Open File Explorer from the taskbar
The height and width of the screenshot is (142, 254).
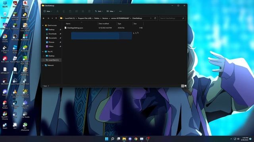pyautogui.click(x=124, y=139)
